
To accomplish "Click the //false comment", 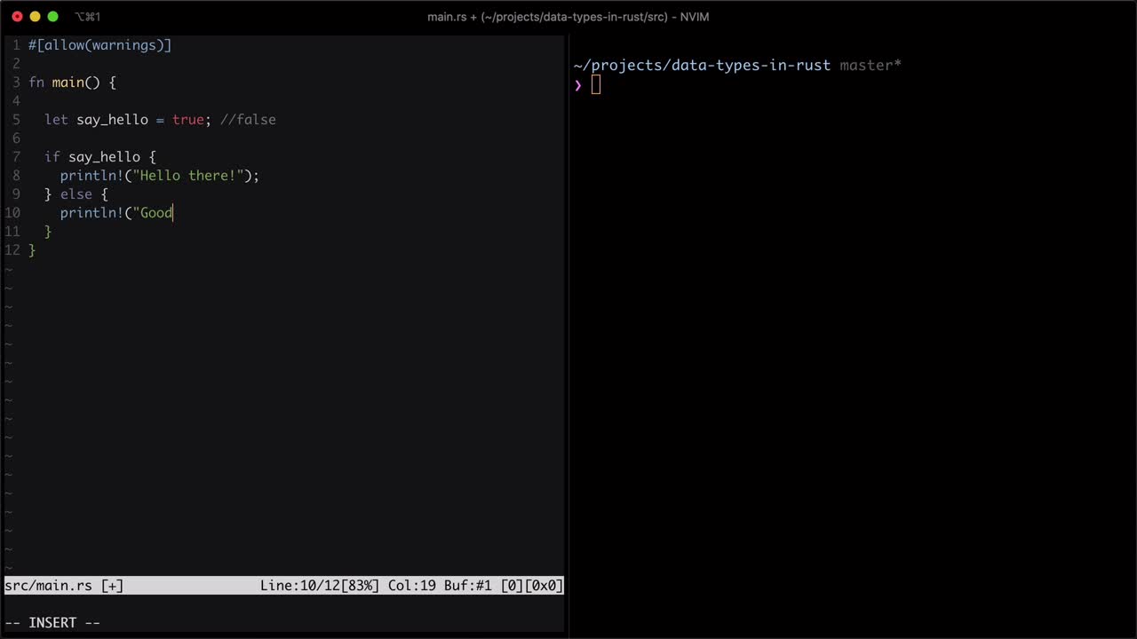I will pyautogui.click(x=248, y=120).
